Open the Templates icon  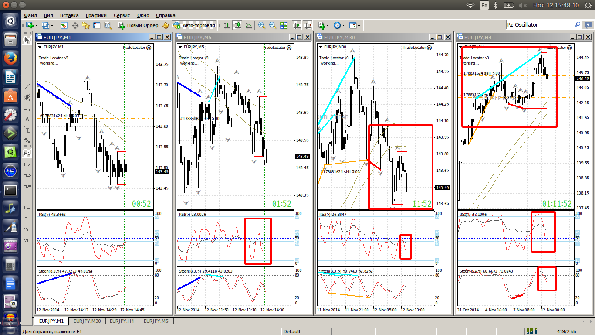pyautogui.click(x=352, y=25)
